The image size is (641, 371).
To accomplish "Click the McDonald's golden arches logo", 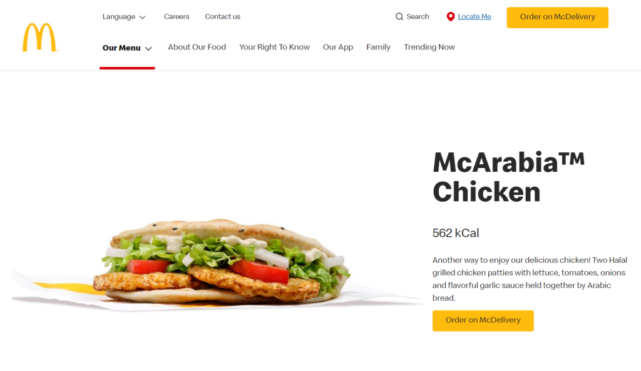I will point(40,37).
